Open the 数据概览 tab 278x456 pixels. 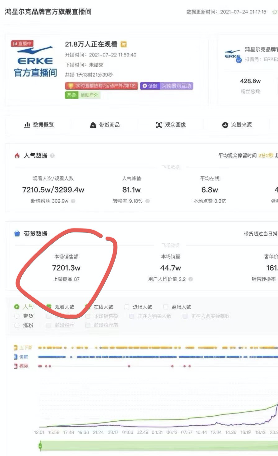tap(39, 125)
